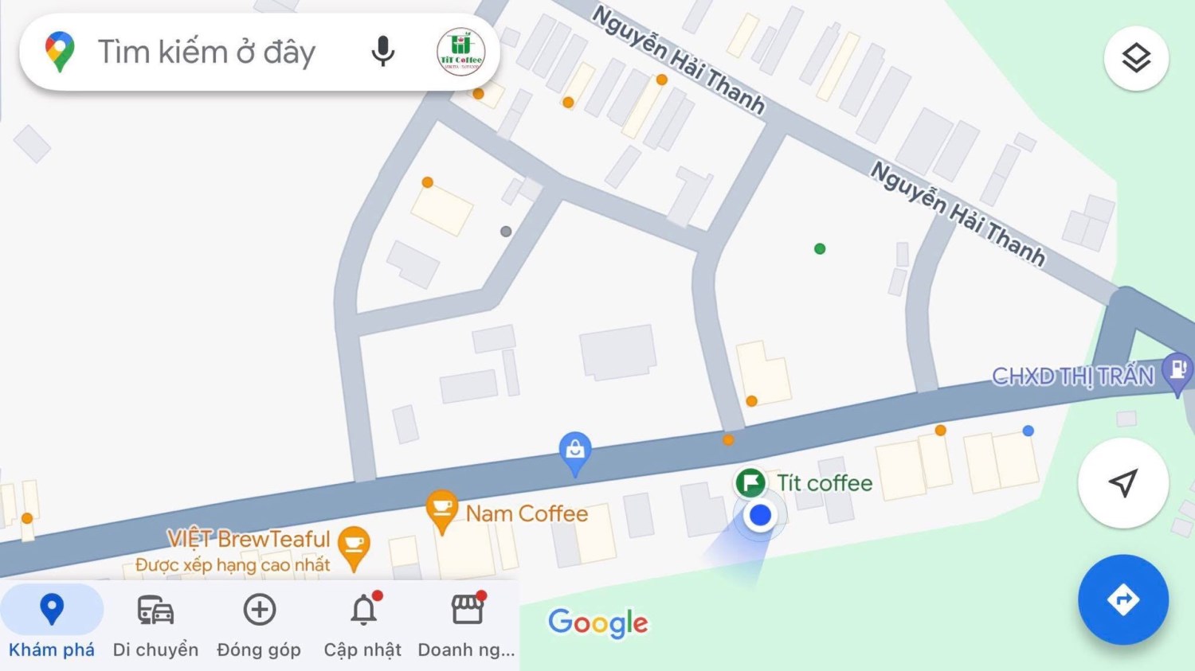Open the Tit Coffee profile avatar
Screen dimensions: 1195x671
point(461,53)
